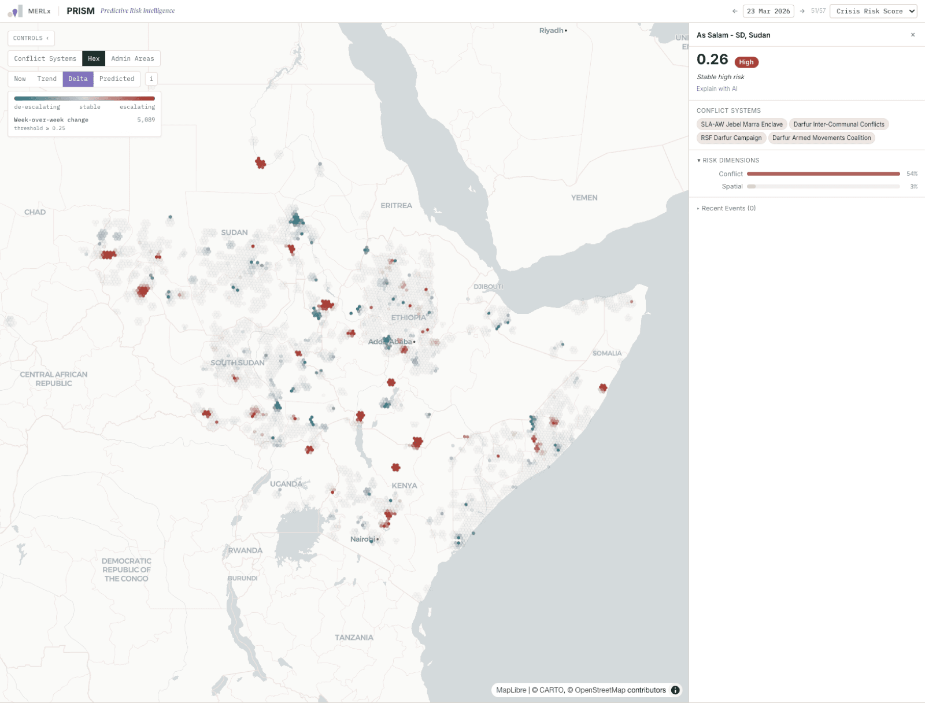Click the 0.26 risk score value

coord(712,60)
